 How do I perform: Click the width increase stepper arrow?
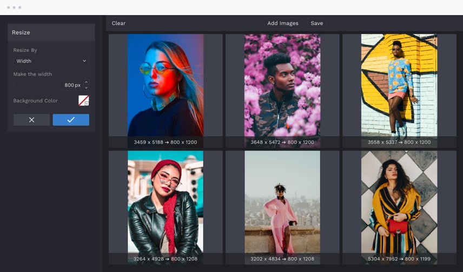tap(86, 83)
